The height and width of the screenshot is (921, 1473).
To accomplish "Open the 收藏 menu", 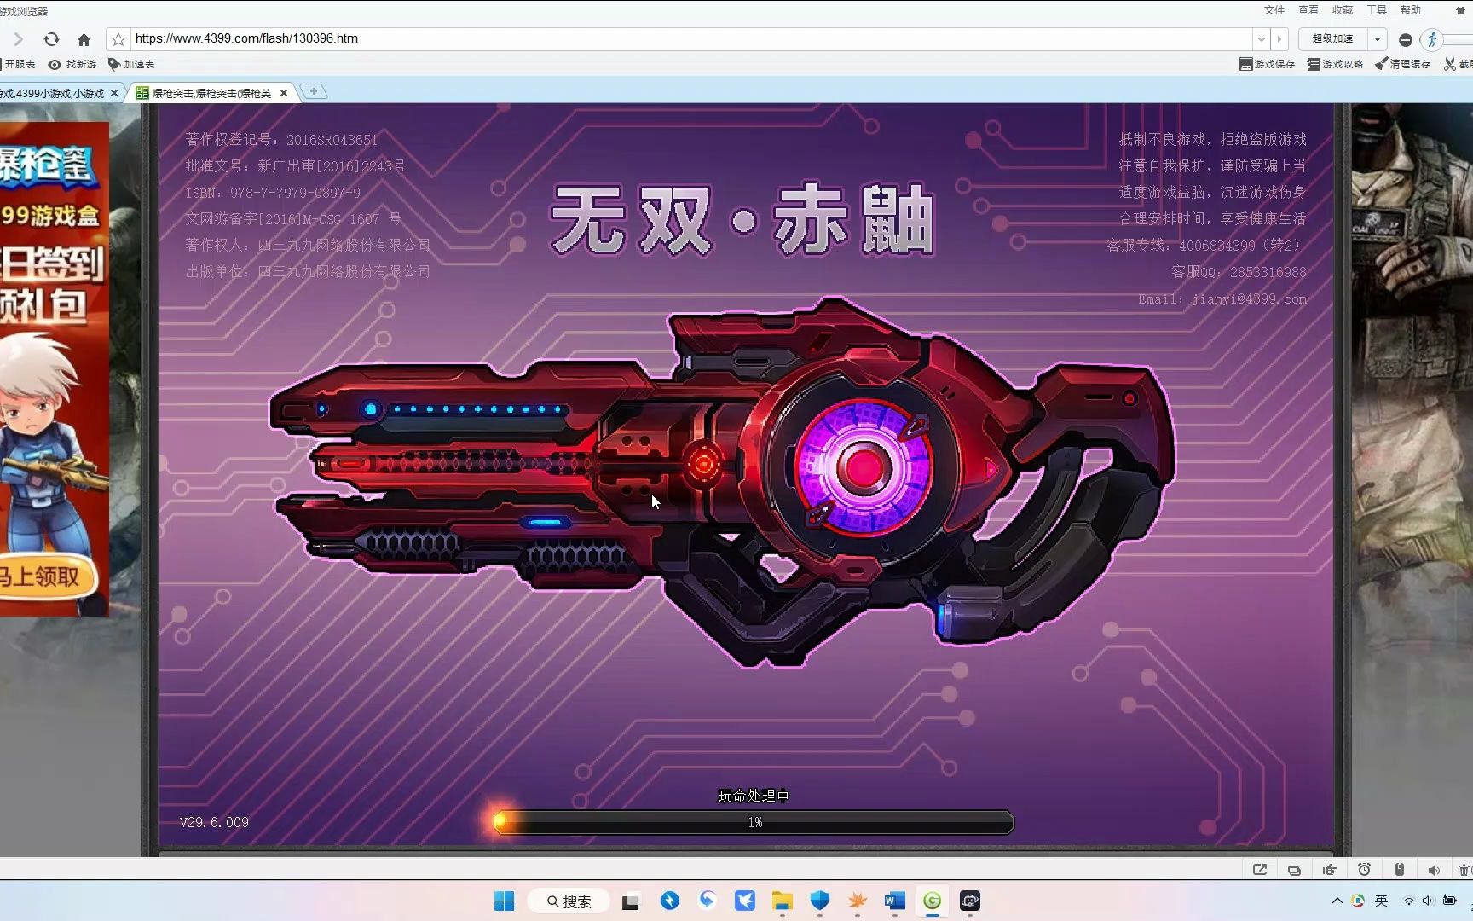I will [x=1343, y=10].
